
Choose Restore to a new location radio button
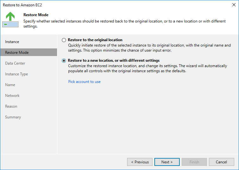pyautogui.click(x=64, y=60)
